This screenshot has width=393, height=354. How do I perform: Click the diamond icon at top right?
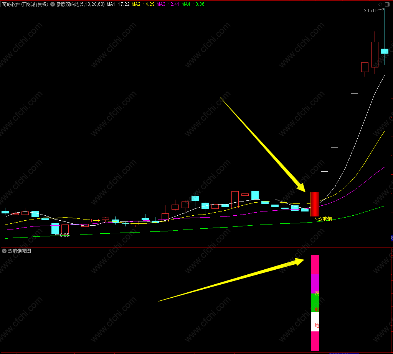click(380, 4)
